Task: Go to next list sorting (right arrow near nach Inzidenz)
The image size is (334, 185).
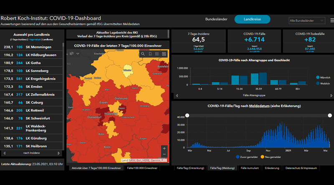Action: 59,153
